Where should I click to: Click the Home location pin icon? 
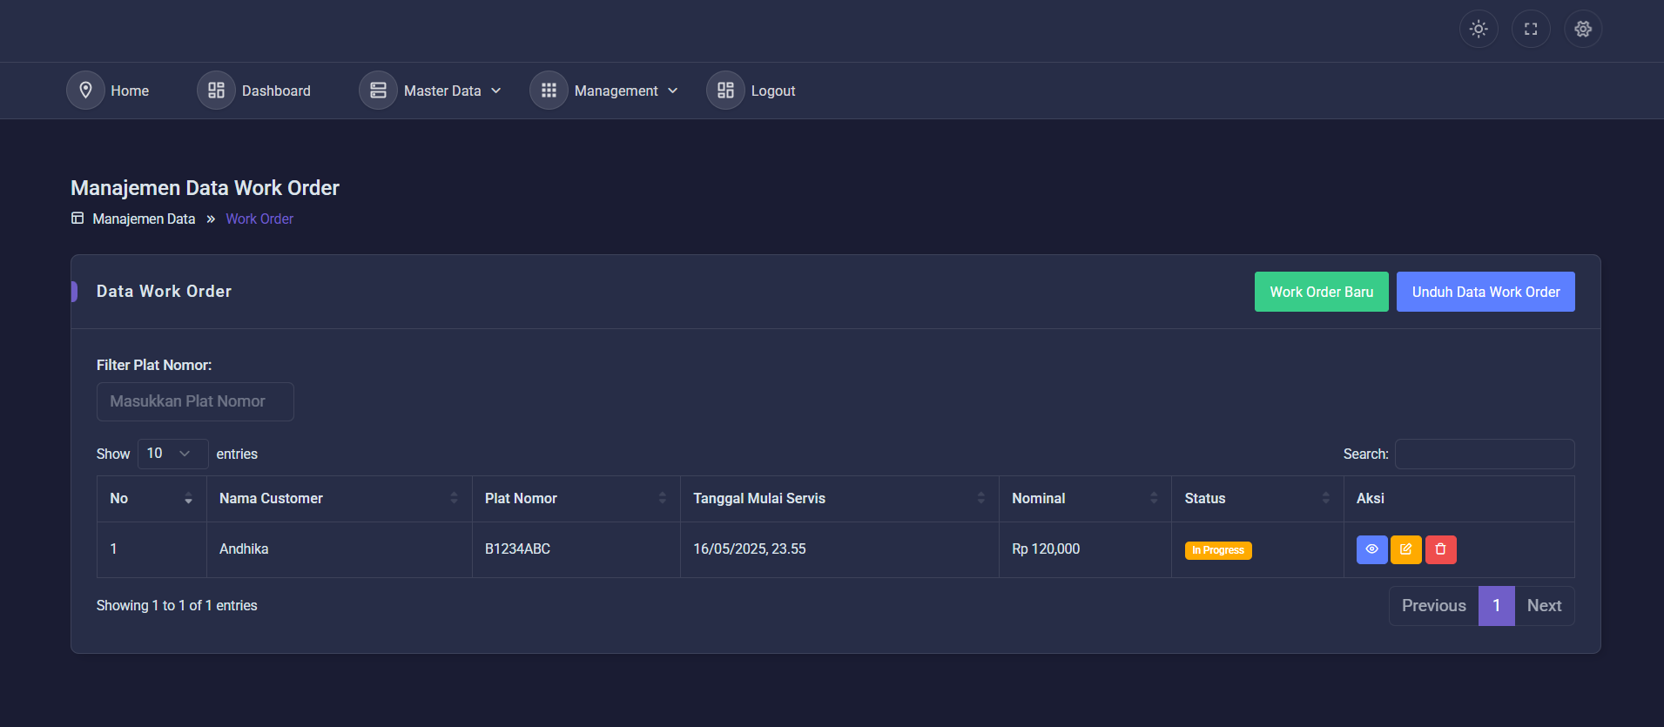click(x=85, y=91)
